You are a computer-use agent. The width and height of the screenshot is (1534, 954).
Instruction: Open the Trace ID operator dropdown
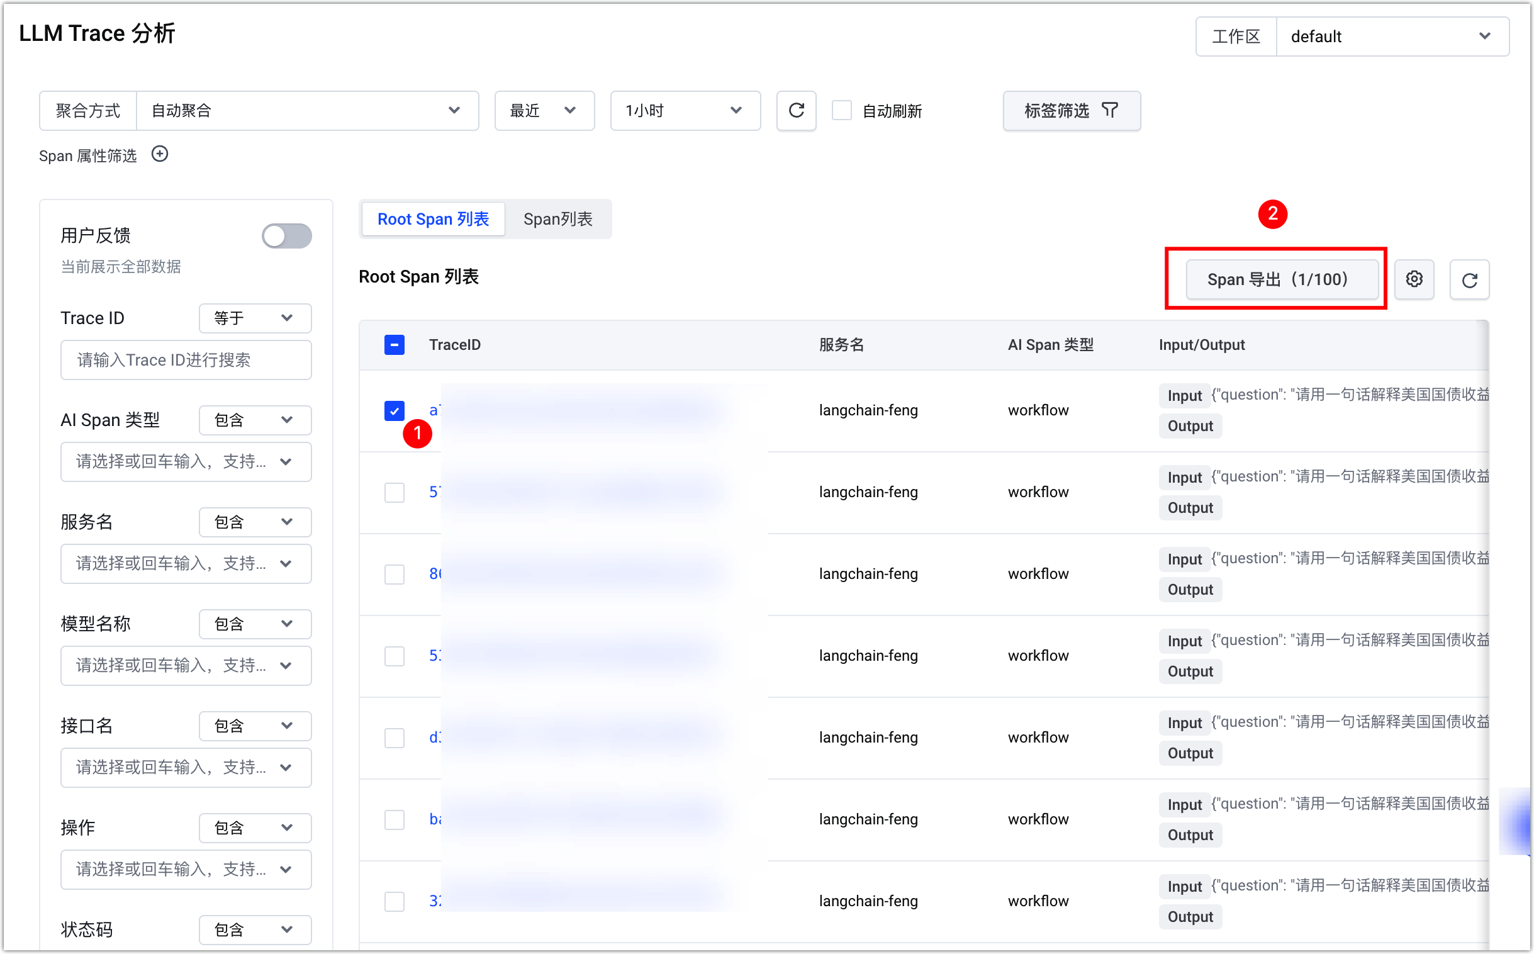pos(255,318)
